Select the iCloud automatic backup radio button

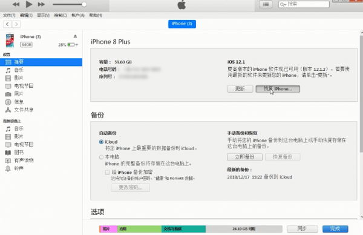click(x=101, y=142)
